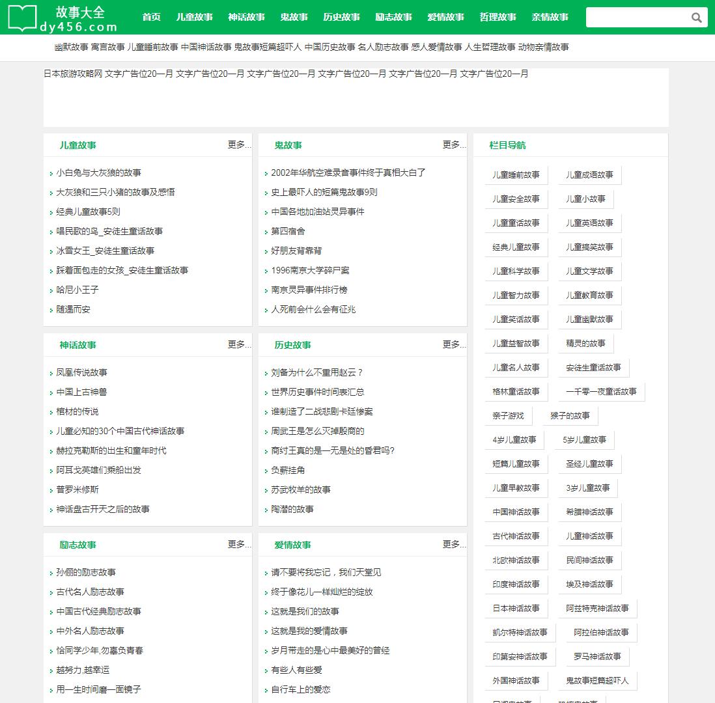715x703 pixels.
Task: Open story 凤凰传说故事
Action: [81, 372]
